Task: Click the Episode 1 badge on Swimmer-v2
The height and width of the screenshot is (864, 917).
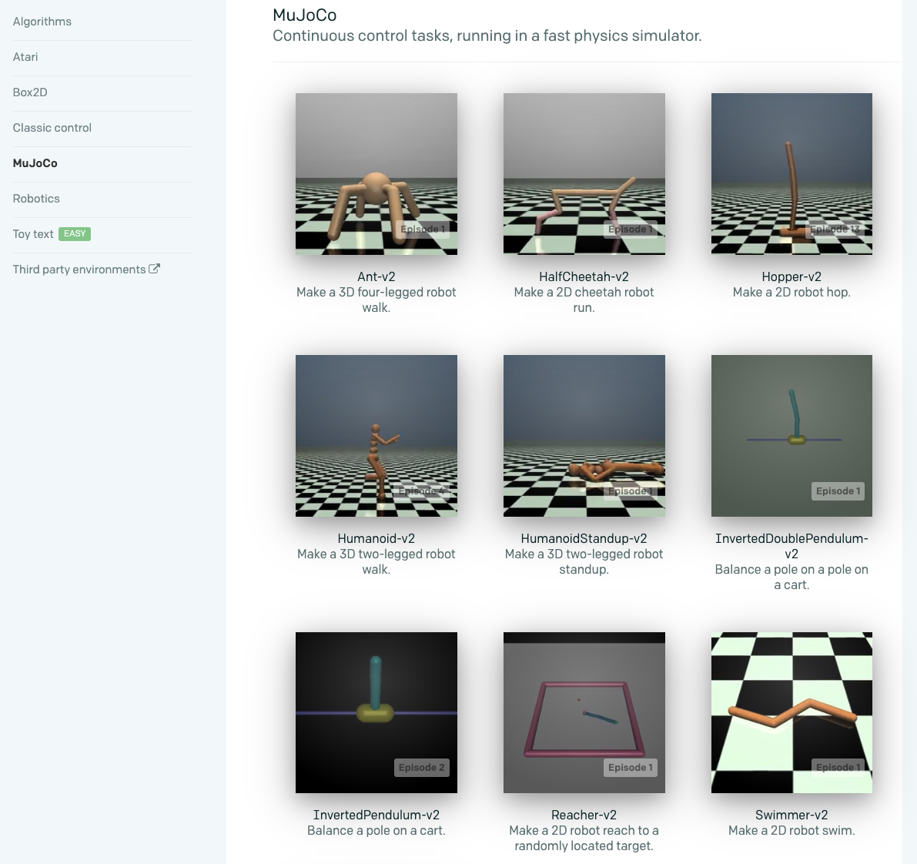Action: pyautogui.click(x=838, y=768)
